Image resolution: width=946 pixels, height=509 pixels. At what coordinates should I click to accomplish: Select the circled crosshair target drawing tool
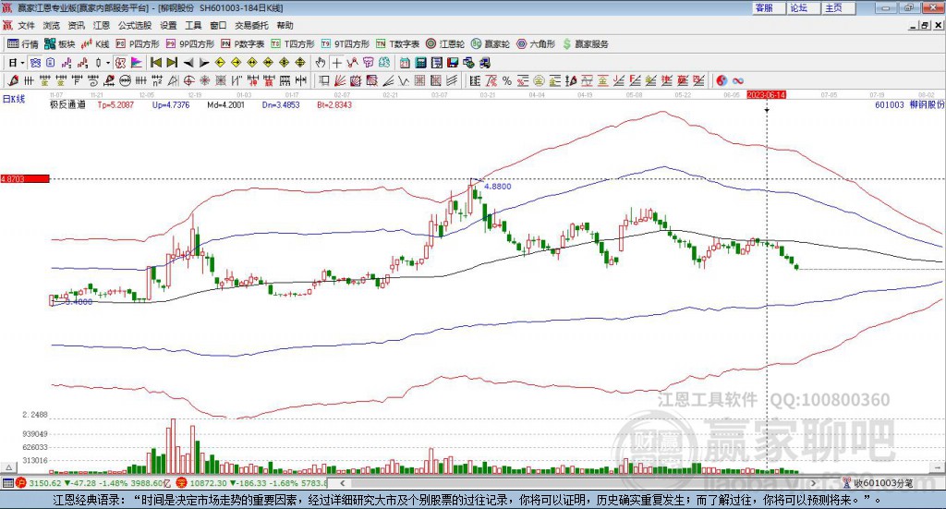click(188, 80)
